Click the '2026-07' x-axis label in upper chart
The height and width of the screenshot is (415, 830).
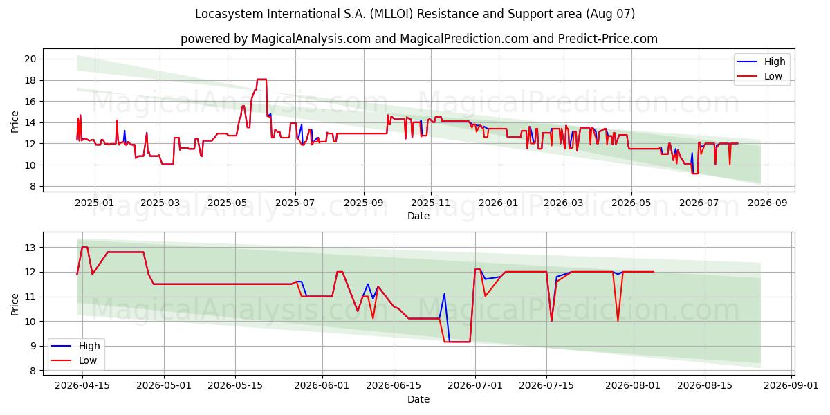coord(699,203)
